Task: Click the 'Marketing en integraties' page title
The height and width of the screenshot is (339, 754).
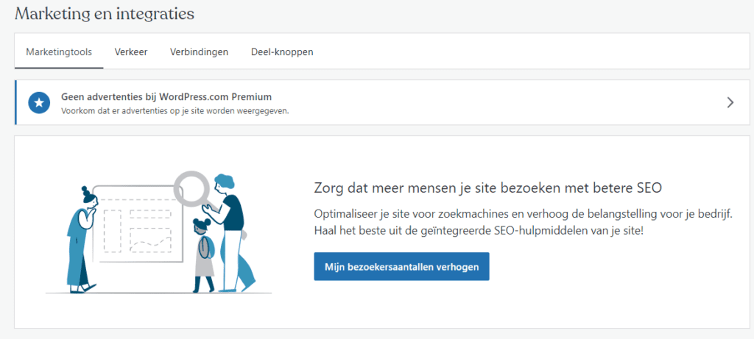Action: coord(105,13)
